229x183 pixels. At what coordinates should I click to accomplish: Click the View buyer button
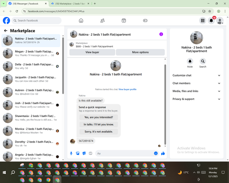92,52
